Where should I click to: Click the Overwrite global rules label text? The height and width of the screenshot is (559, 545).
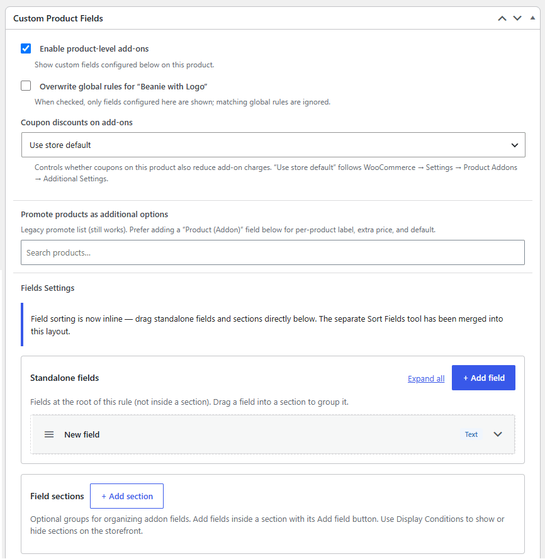pos(123,87)
